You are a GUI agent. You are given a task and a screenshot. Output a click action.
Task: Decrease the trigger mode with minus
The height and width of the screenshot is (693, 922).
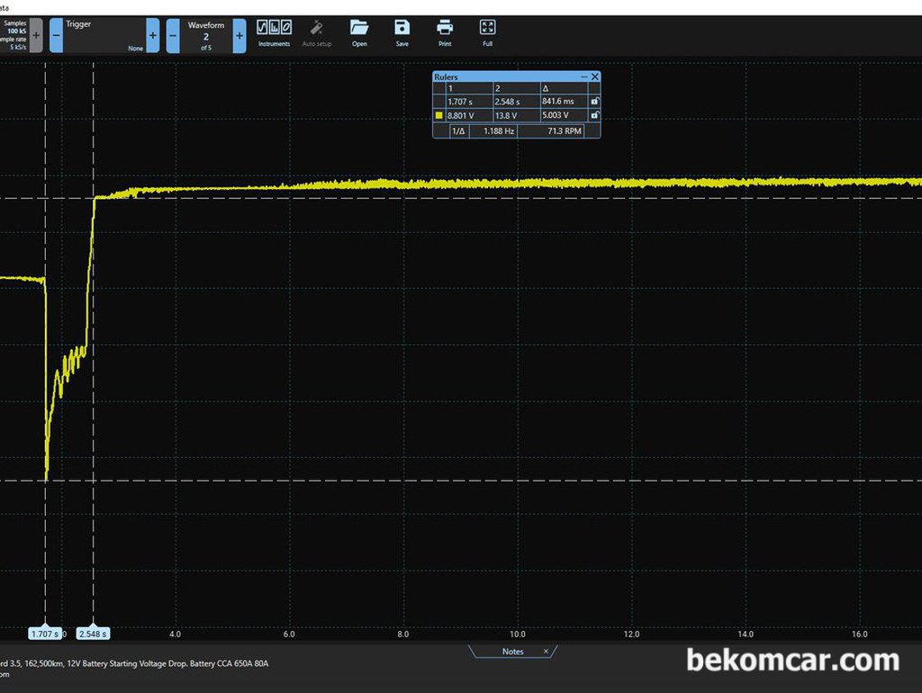(57, 35)
